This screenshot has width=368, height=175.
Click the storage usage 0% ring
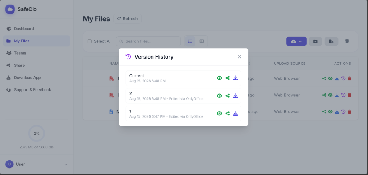[36, 133]
